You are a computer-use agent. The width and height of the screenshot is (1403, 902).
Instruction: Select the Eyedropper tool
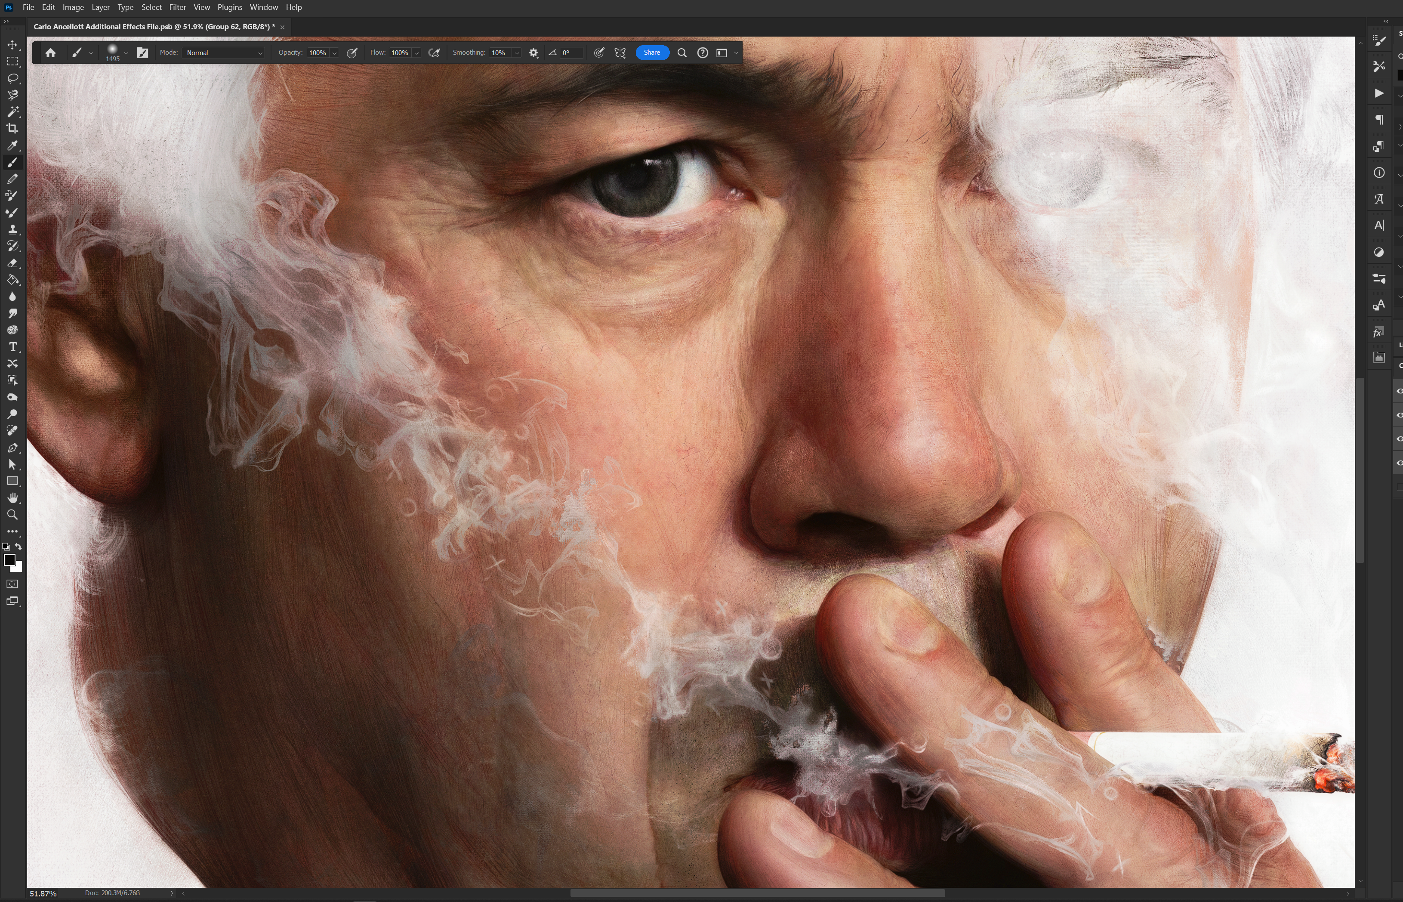coord(12,145)
